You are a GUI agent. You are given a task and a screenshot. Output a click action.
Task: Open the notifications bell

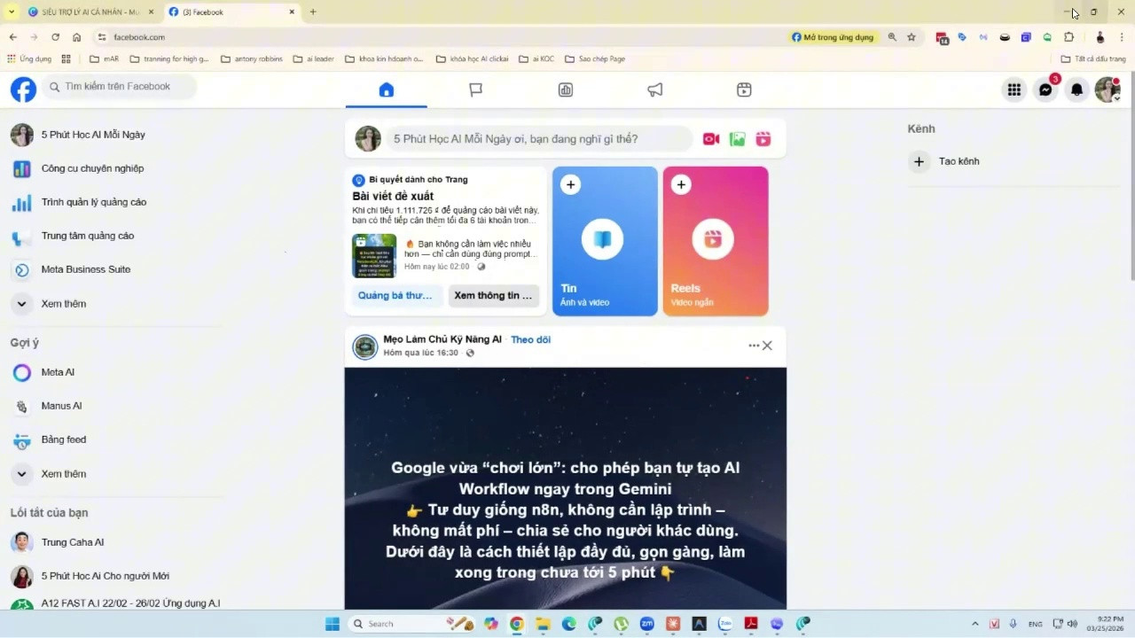point(1077,89)
